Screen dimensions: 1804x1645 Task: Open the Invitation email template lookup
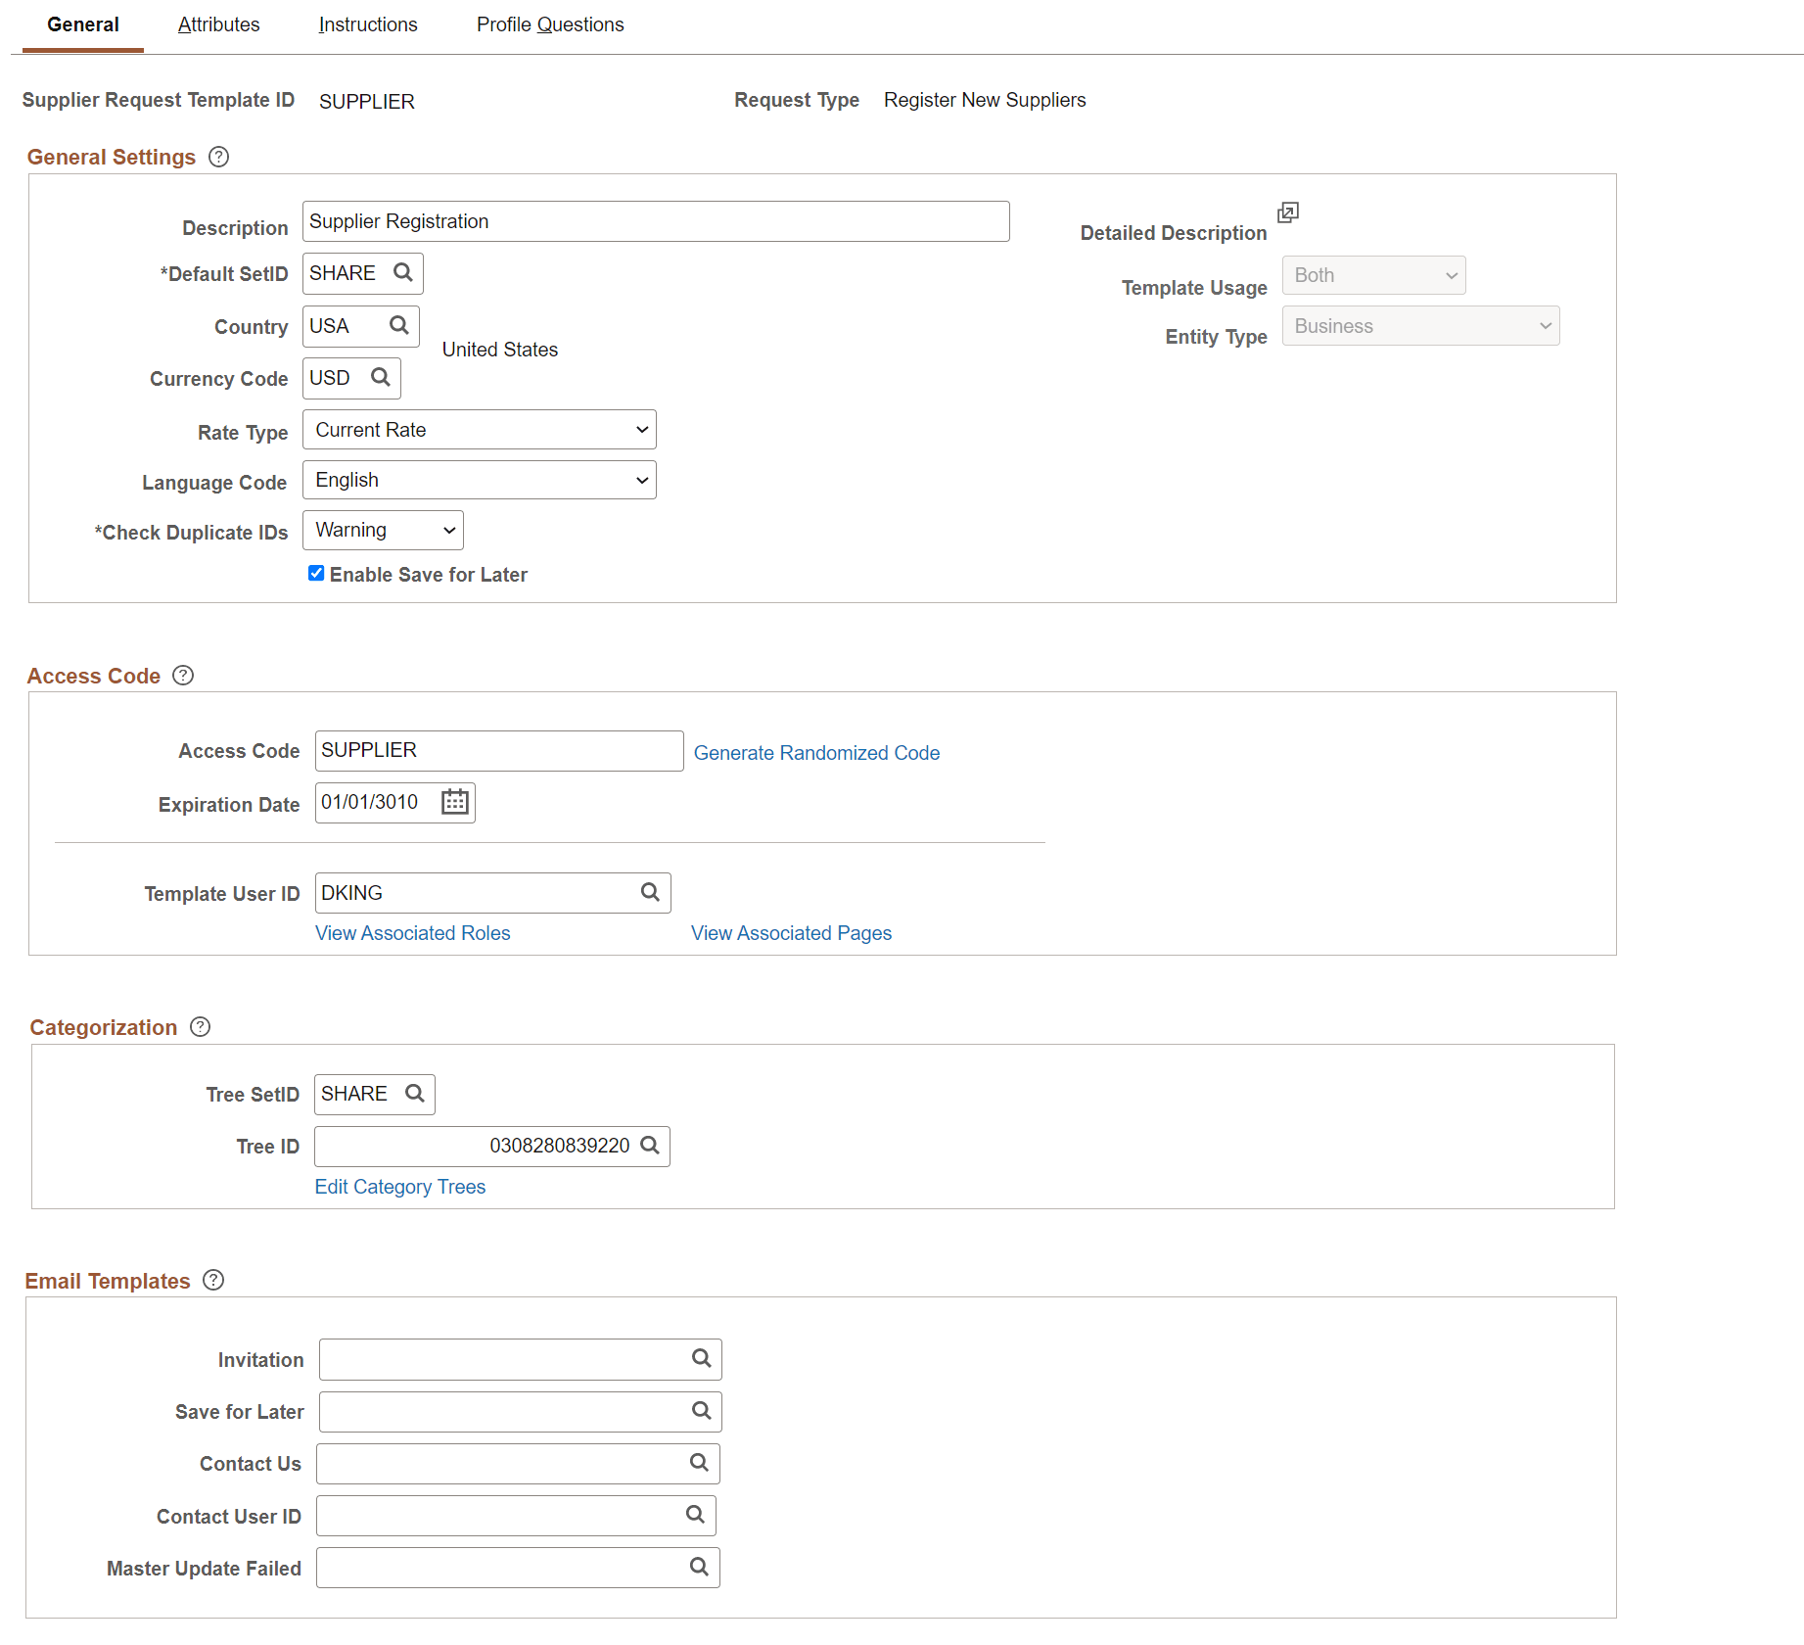[701, 1359]
